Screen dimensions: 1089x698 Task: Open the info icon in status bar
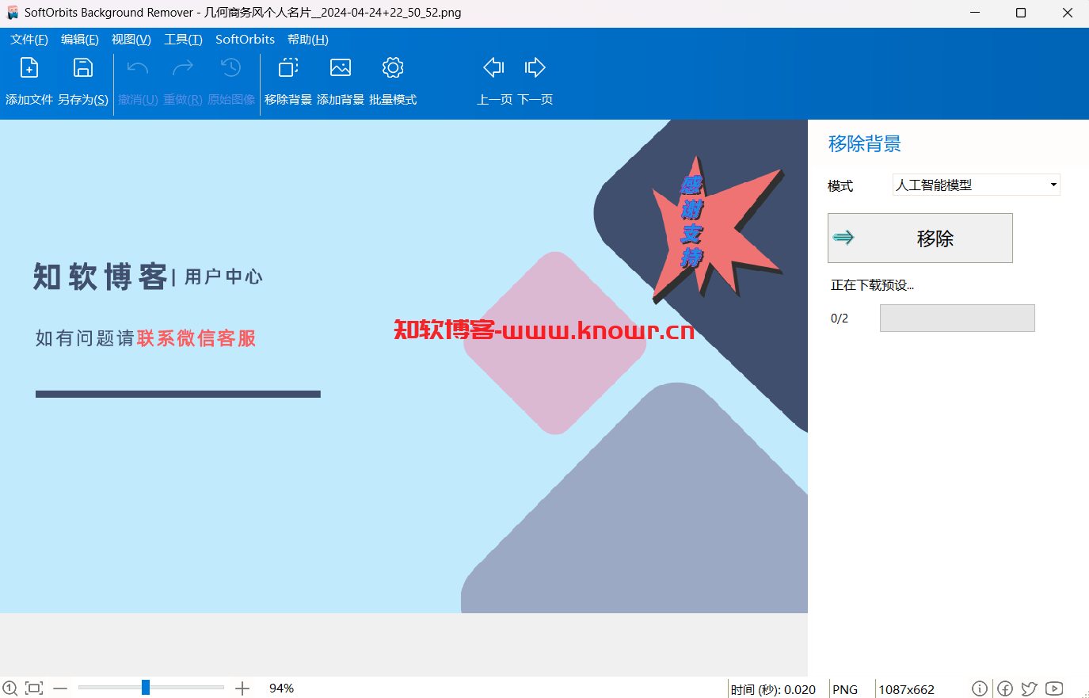[x=980, y=688]
